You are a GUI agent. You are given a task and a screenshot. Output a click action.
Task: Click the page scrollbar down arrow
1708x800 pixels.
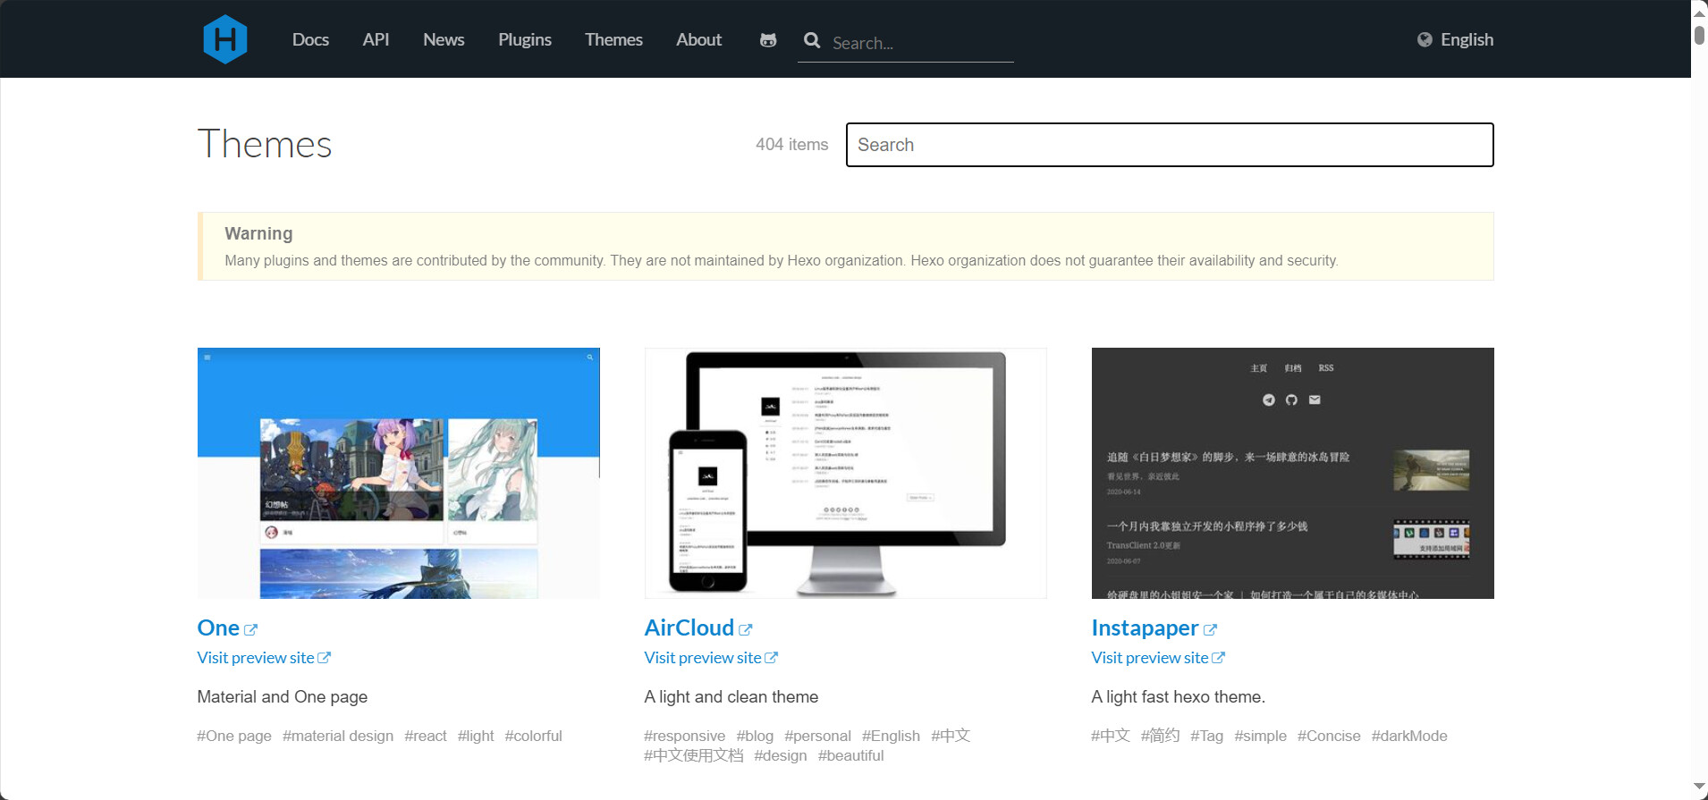[x=1699, y=787]
